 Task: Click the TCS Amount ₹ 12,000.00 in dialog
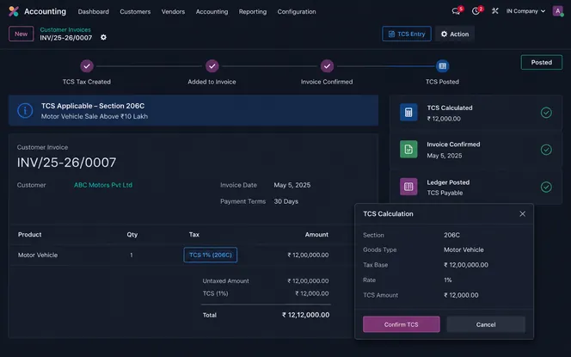pyautogui.click(x=461, y=295)
